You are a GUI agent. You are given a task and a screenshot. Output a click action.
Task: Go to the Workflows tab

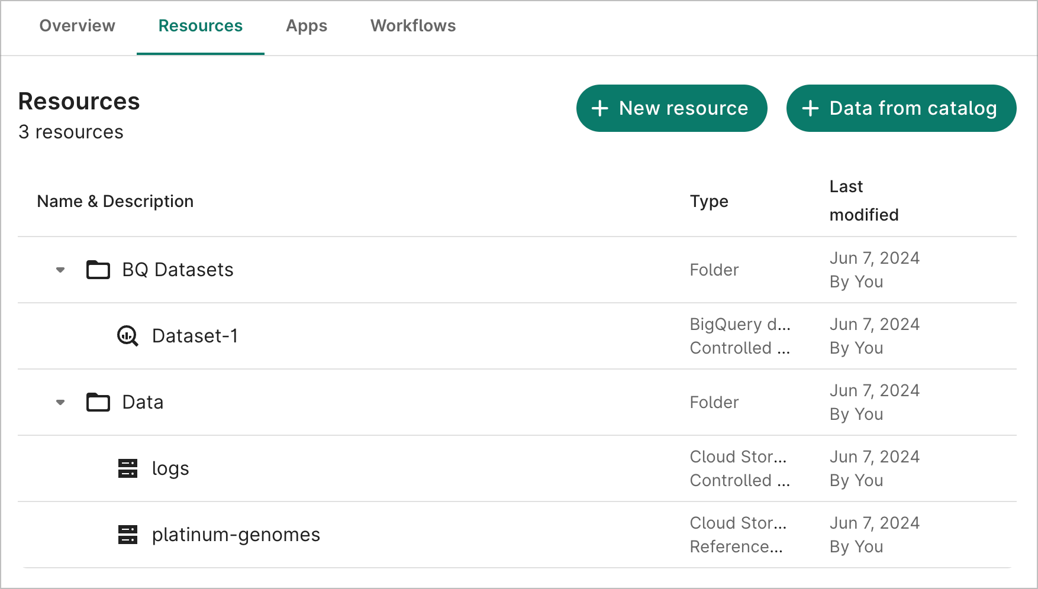point(413,26)
